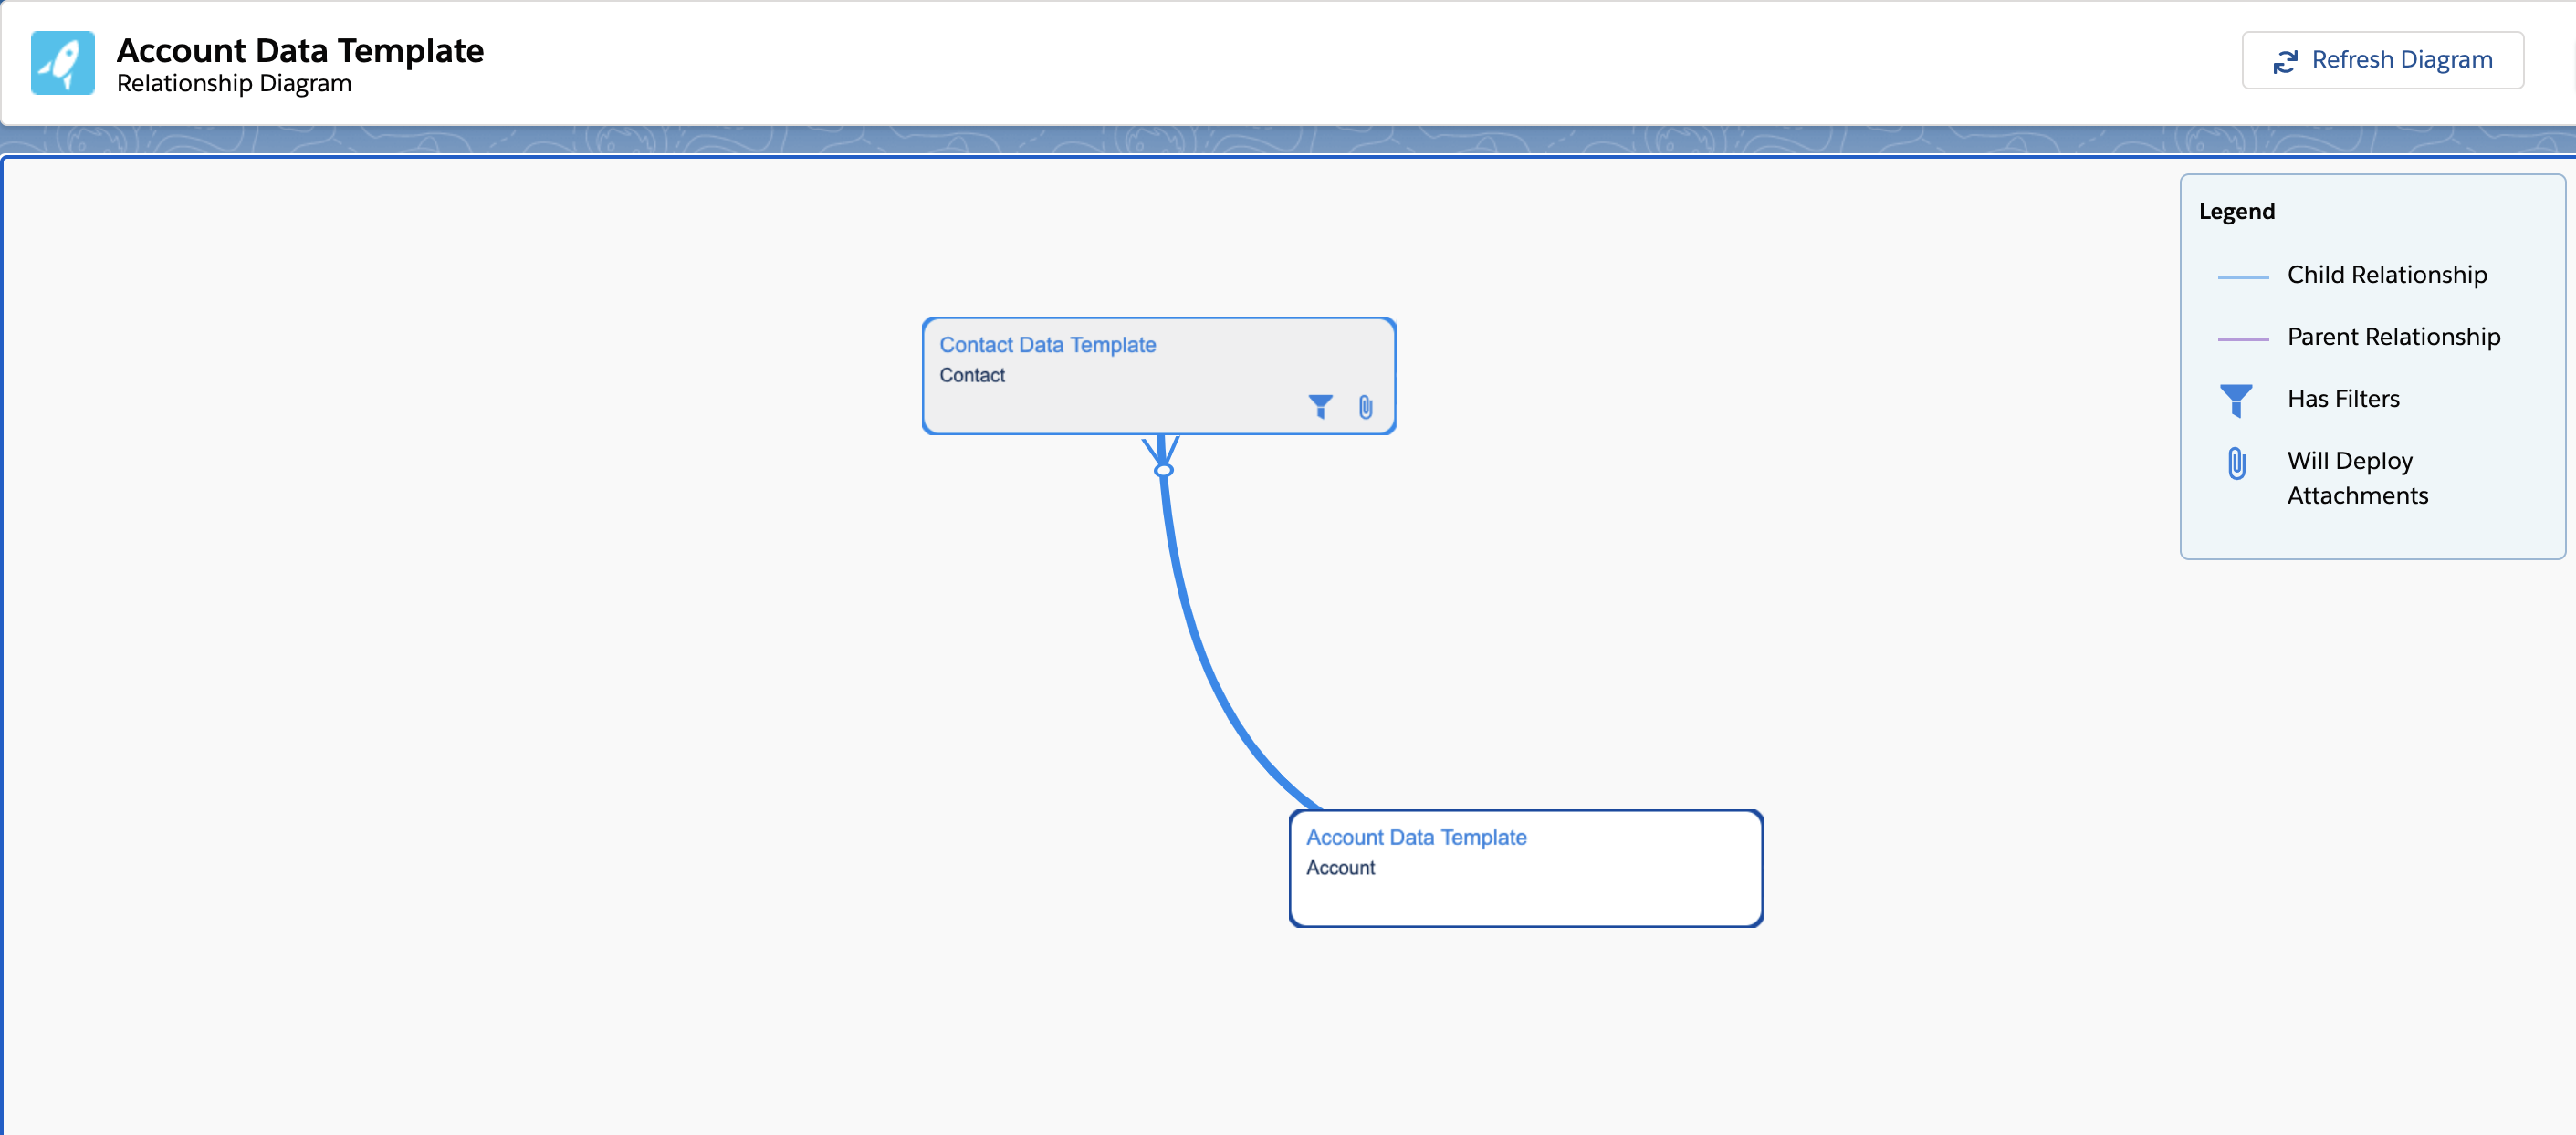
Task: Open the Account Data Template node link
Action: 1416,838
